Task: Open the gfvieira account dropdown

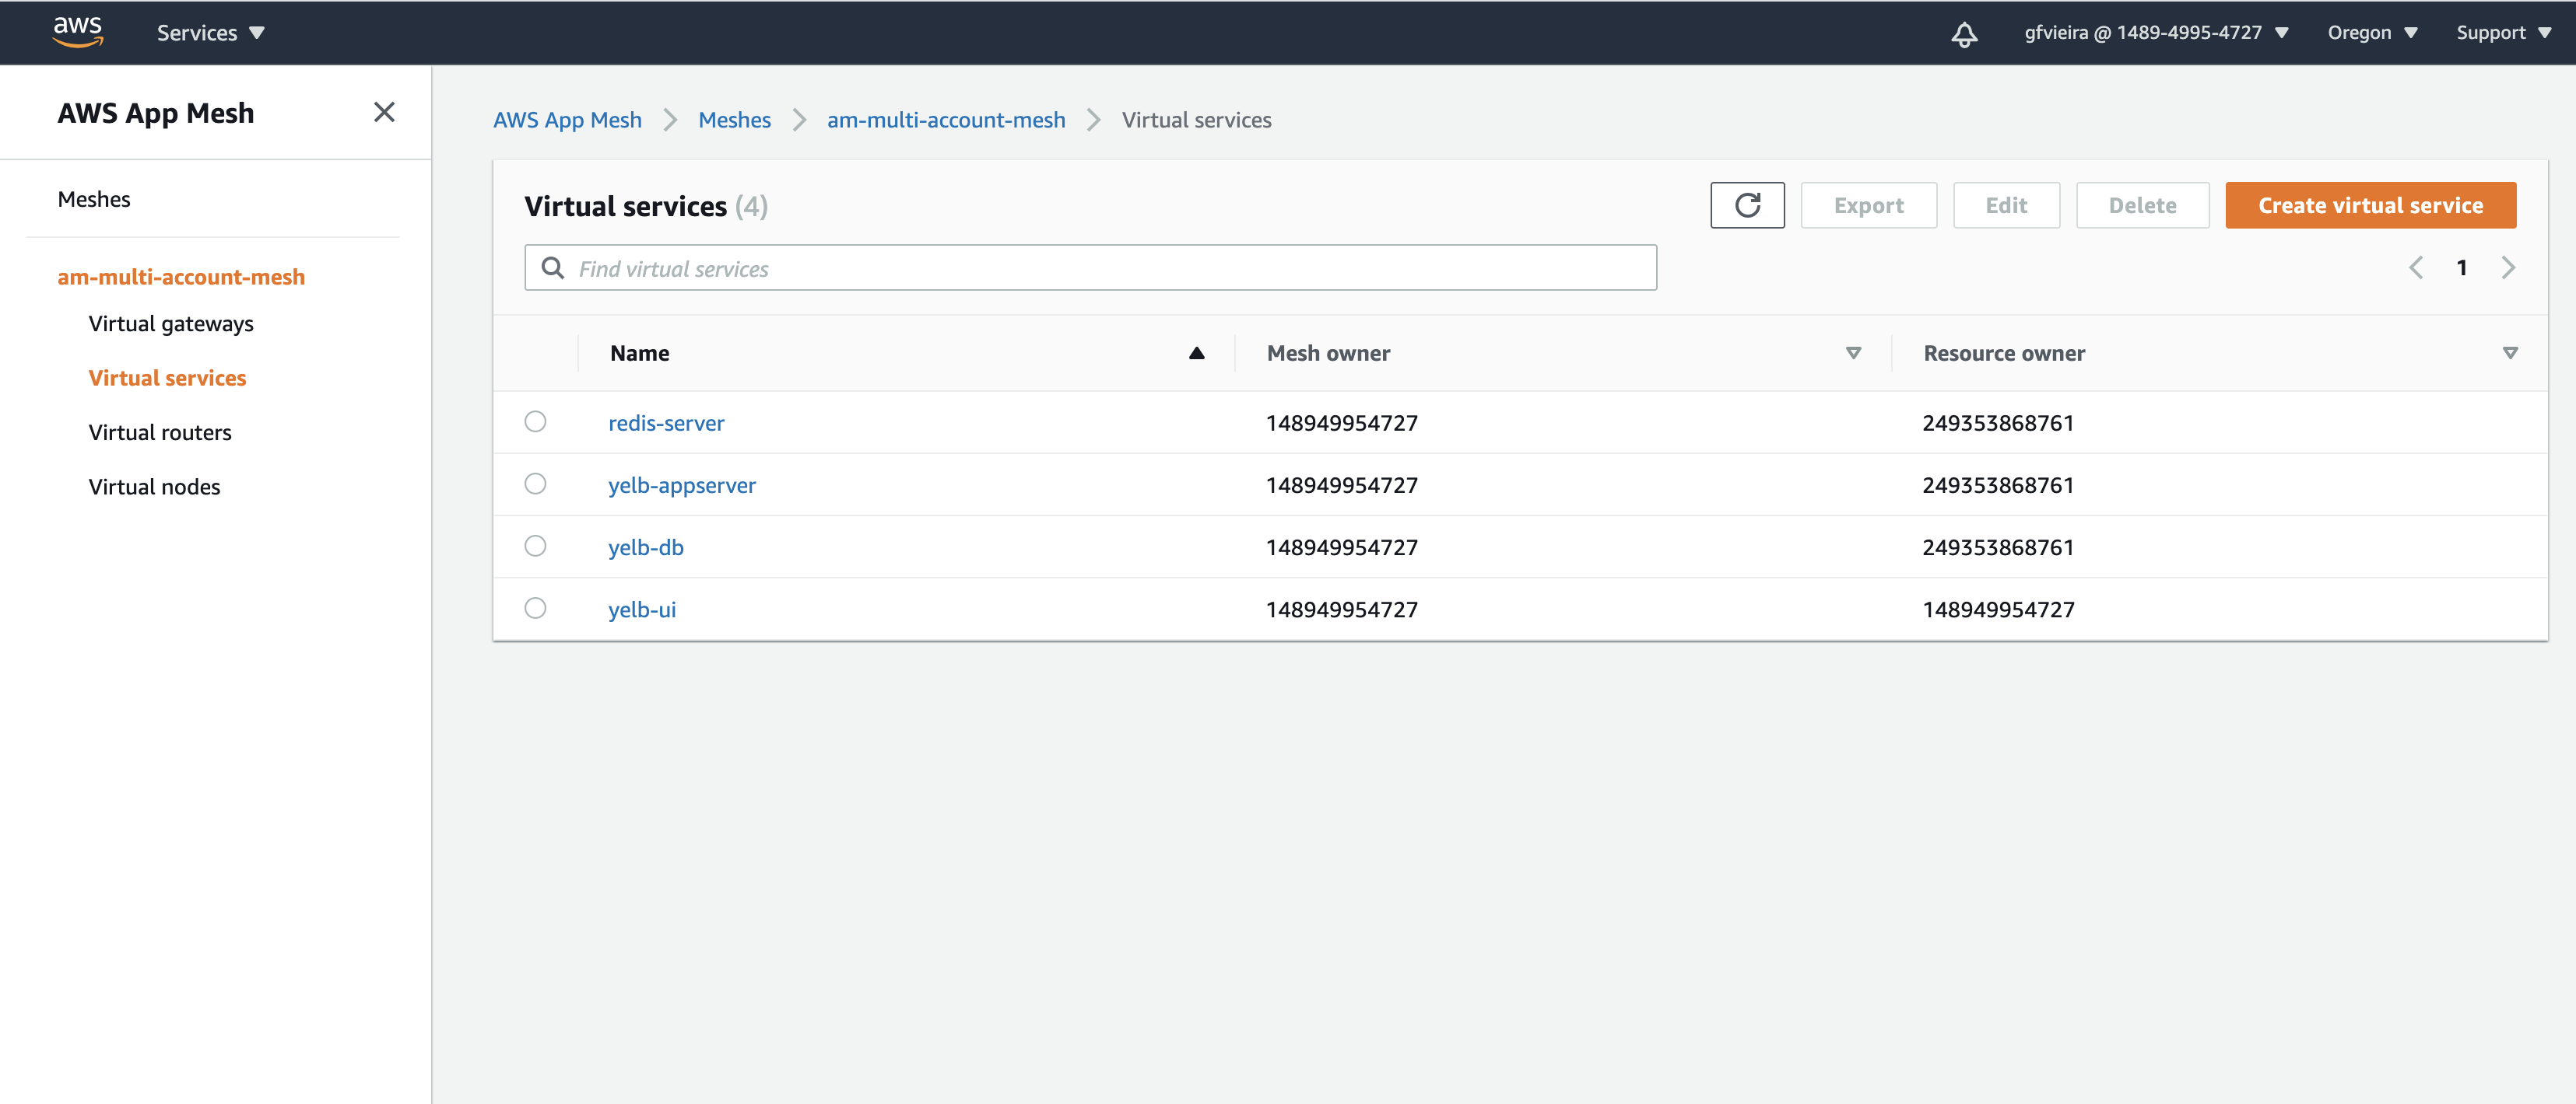Action: coord(2155,33)
